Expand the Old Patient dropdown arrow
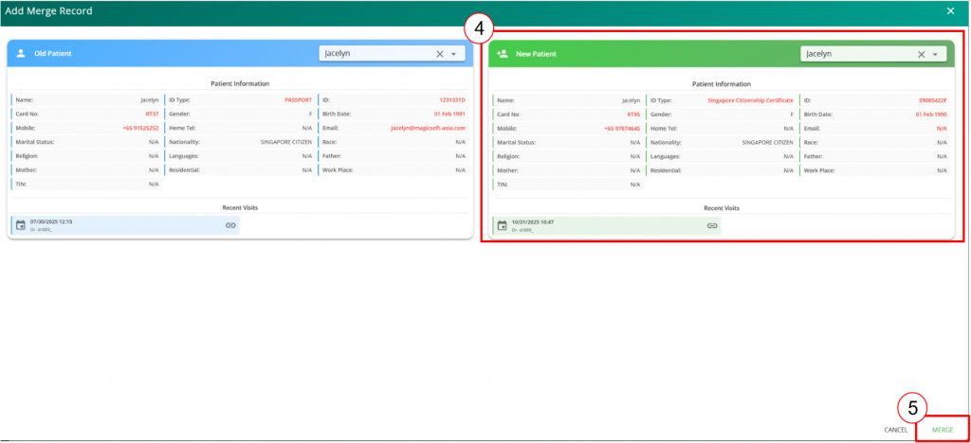The image size is (971, 443). coord(454,54)
